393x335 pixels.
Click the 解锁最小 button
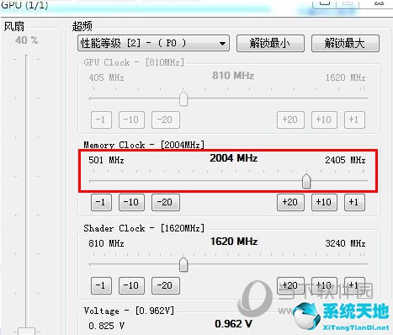270,43
